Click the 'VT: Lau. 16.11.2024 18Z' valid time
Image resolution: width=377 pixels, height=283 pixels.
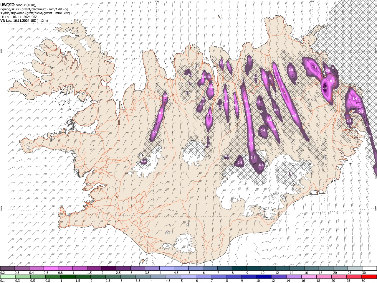pos(18,21)
